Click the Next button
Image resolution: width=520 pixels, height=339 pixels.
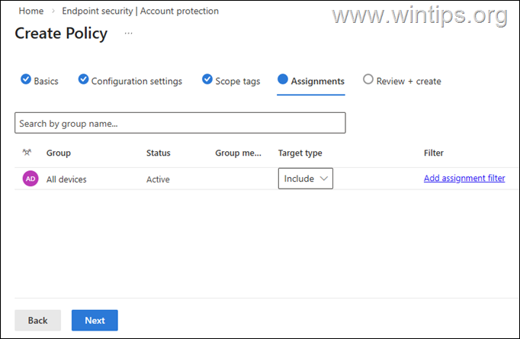(x=95, y=321)
